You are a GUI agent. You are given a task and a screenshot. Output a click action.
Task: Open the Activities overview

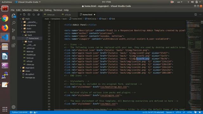(x=7, y=2)
